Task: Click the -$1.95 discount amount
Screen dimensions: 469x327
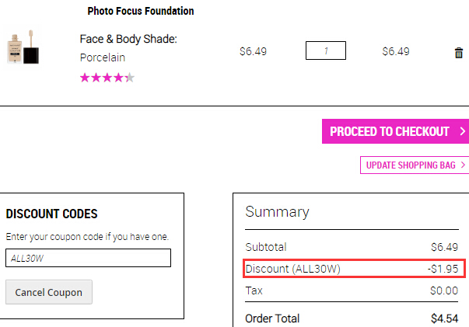Action: [x=443, y=269]
